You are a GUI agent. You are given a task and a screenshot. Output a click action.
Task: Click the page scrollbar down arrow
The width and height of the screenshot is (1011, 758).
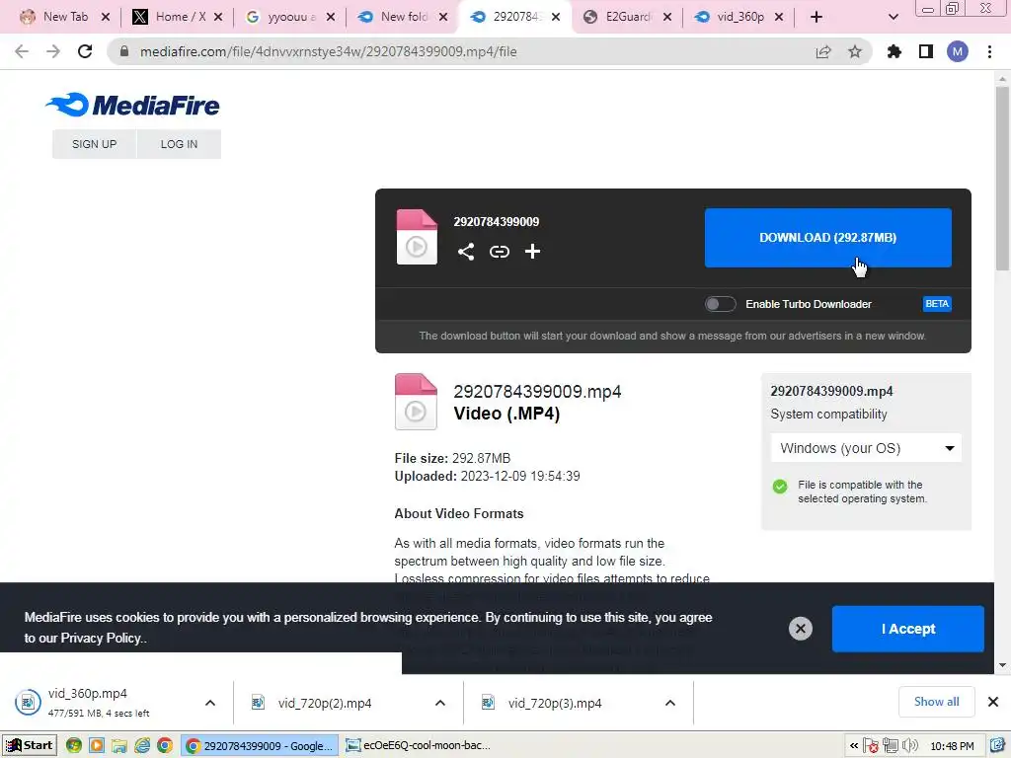(x=1002, y=666)
